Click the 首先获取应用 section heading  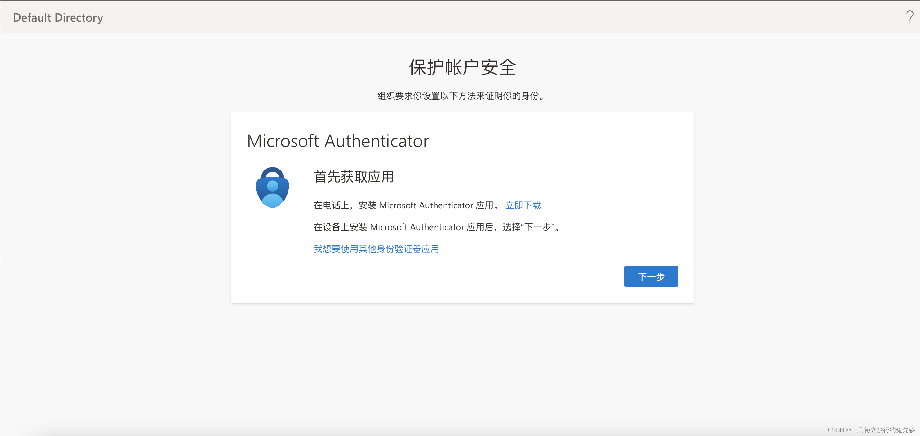(x=354, y=177)
